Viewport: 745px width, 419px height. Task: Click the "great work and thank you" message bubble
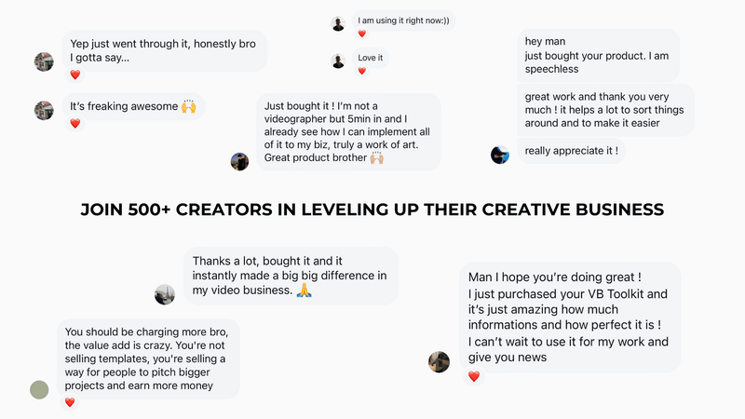click(605, 110)
